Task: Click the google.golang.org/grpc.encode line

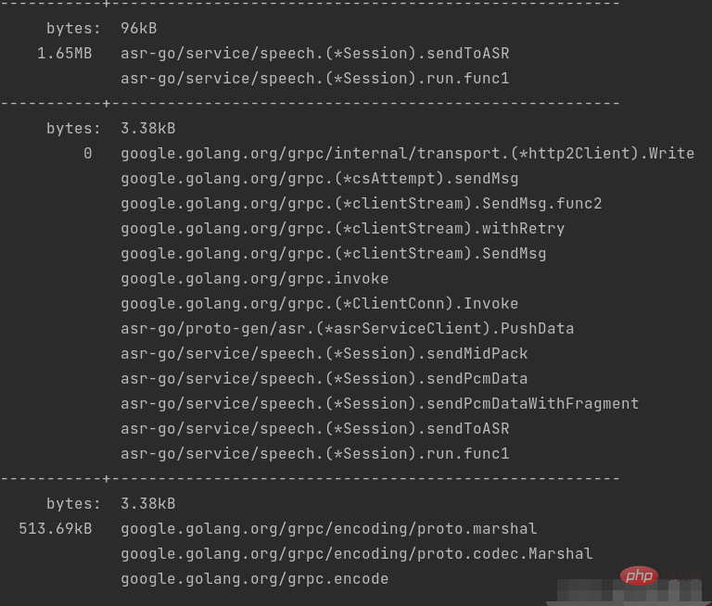Action: pos(254,579)
